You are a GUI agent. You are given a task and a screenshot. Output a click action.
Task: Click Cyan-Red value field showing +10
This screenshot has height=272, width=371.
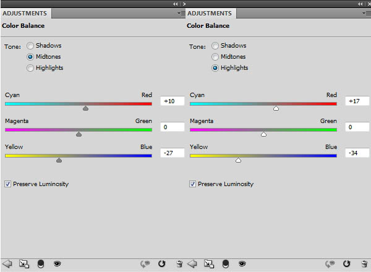click(x=173, y=101)
